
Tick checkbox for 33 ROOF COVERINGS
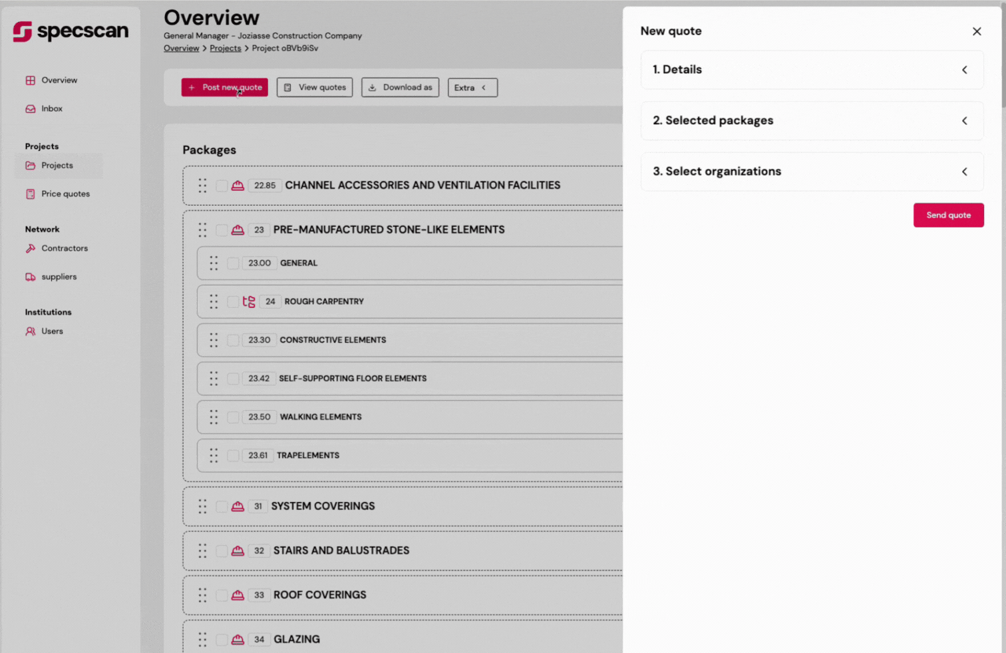point(222,596)
